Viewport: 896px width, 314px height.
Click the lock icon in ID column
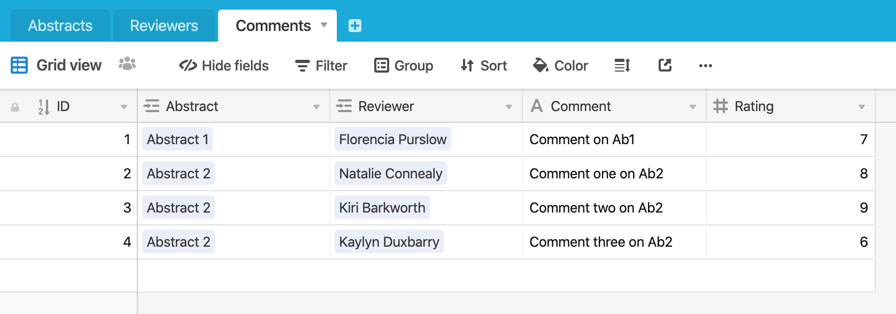pyautogui.click(x=15, y=107)
